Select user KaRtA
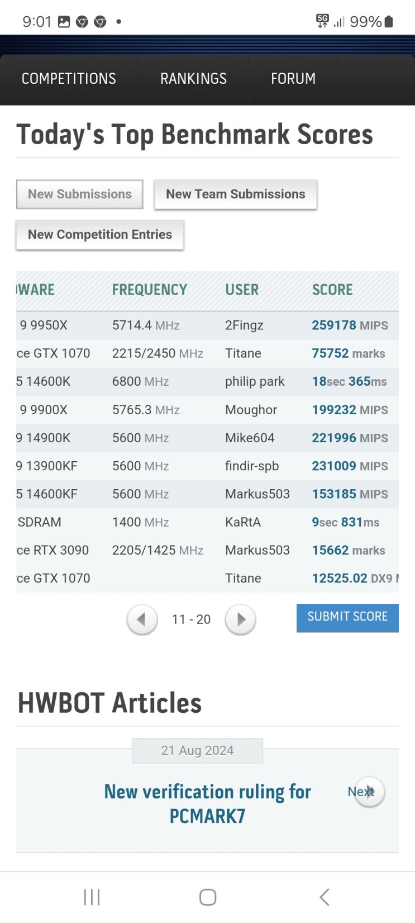 tap(243, 522)
